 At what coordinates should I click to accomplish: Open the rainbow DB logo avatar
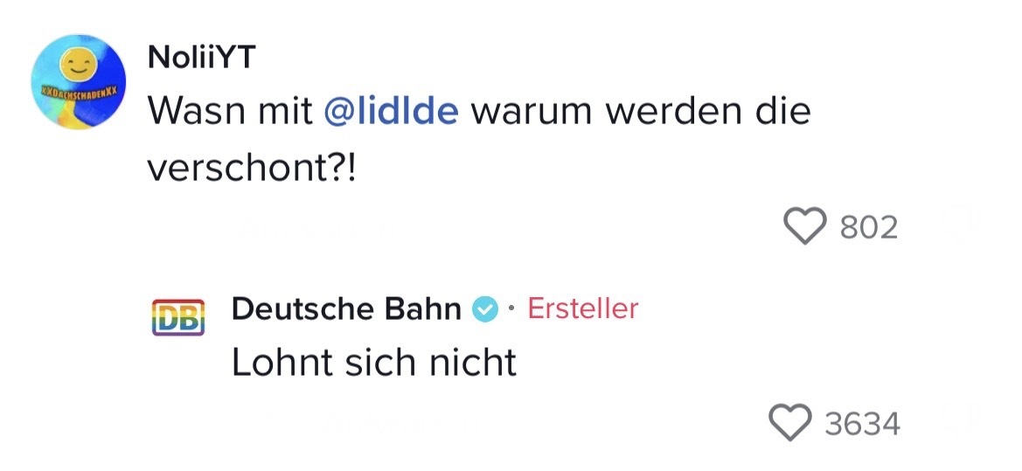coord(178,318)
